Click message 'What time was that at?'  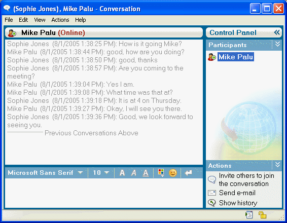(x=139, y=92)
